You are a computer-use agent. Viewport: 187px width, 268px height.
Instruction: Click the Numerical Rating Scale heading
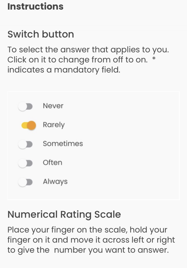click(64, 214)
